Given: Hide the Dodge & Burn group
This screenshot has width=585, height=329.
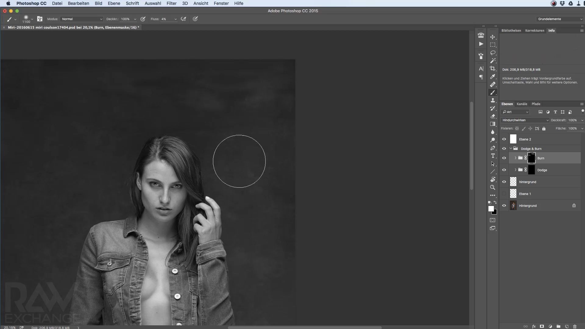Looking at the screenshot, I should click(x=504, y=149).
